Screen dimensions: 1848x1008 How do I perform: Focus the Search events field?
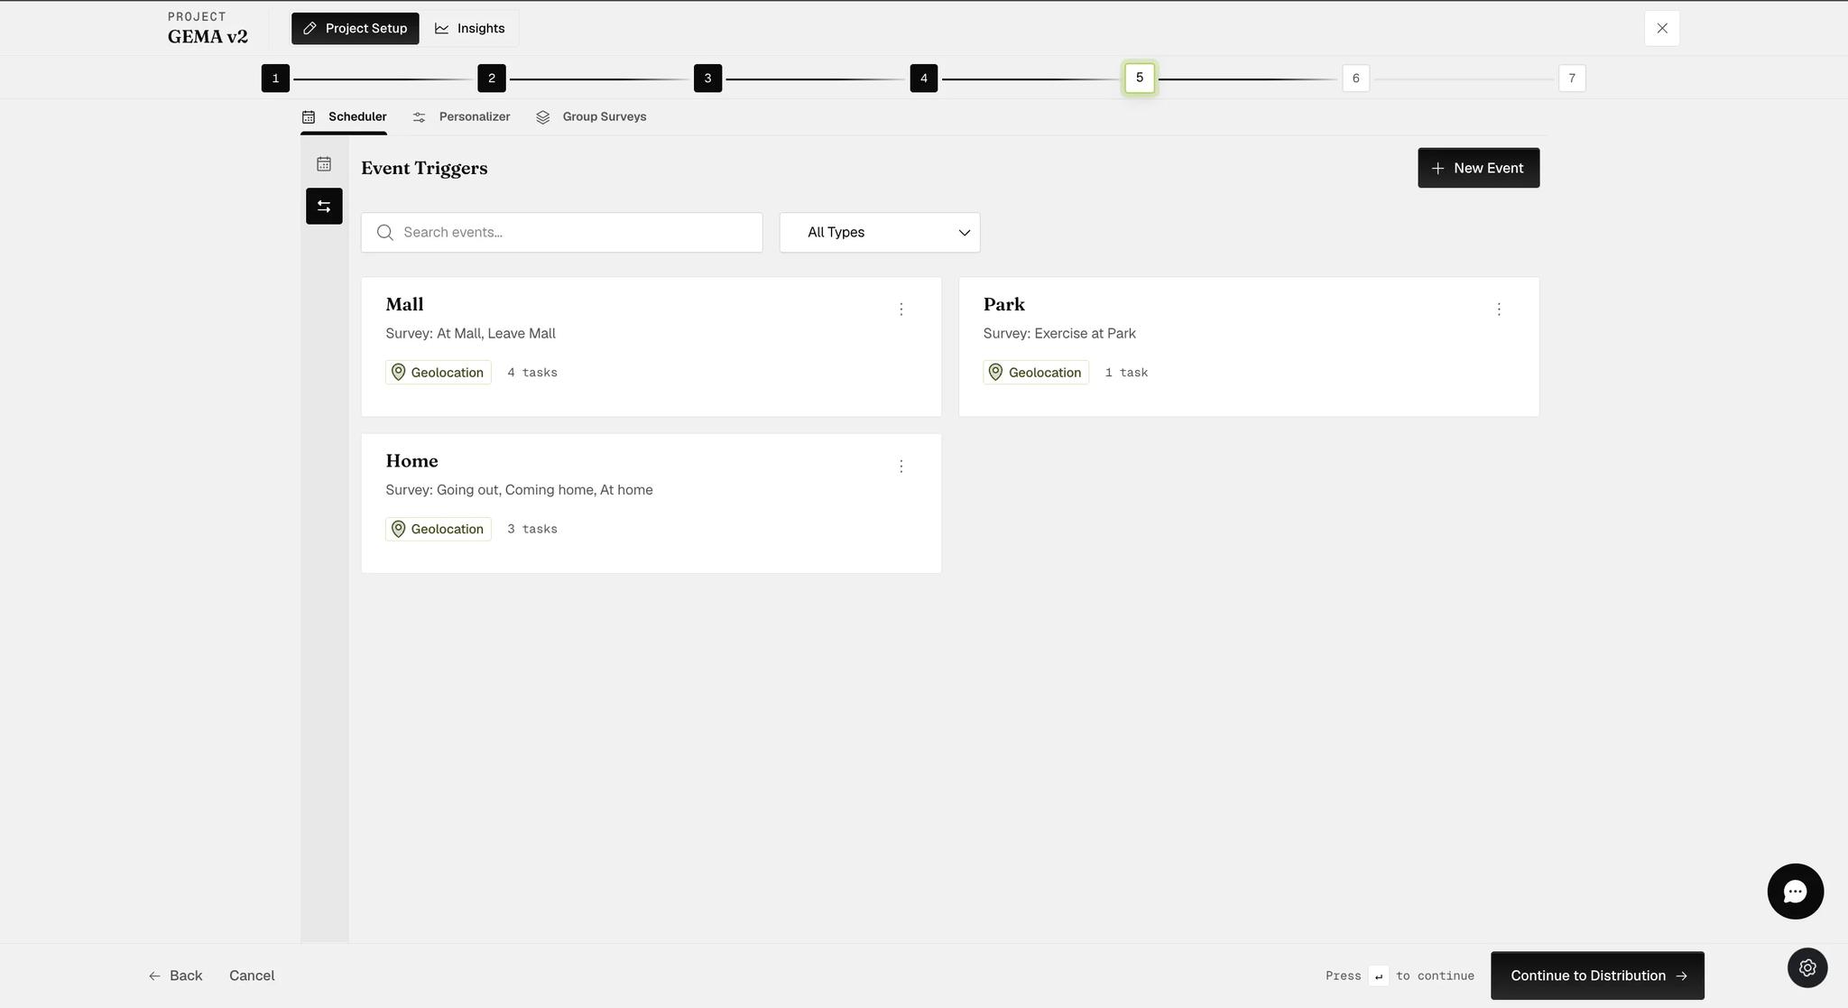[x=562, y=233]
